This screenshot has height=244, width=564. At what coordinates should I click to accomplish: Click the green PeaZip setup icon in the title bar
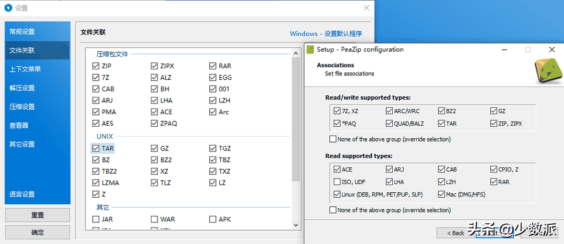[310, 50]
